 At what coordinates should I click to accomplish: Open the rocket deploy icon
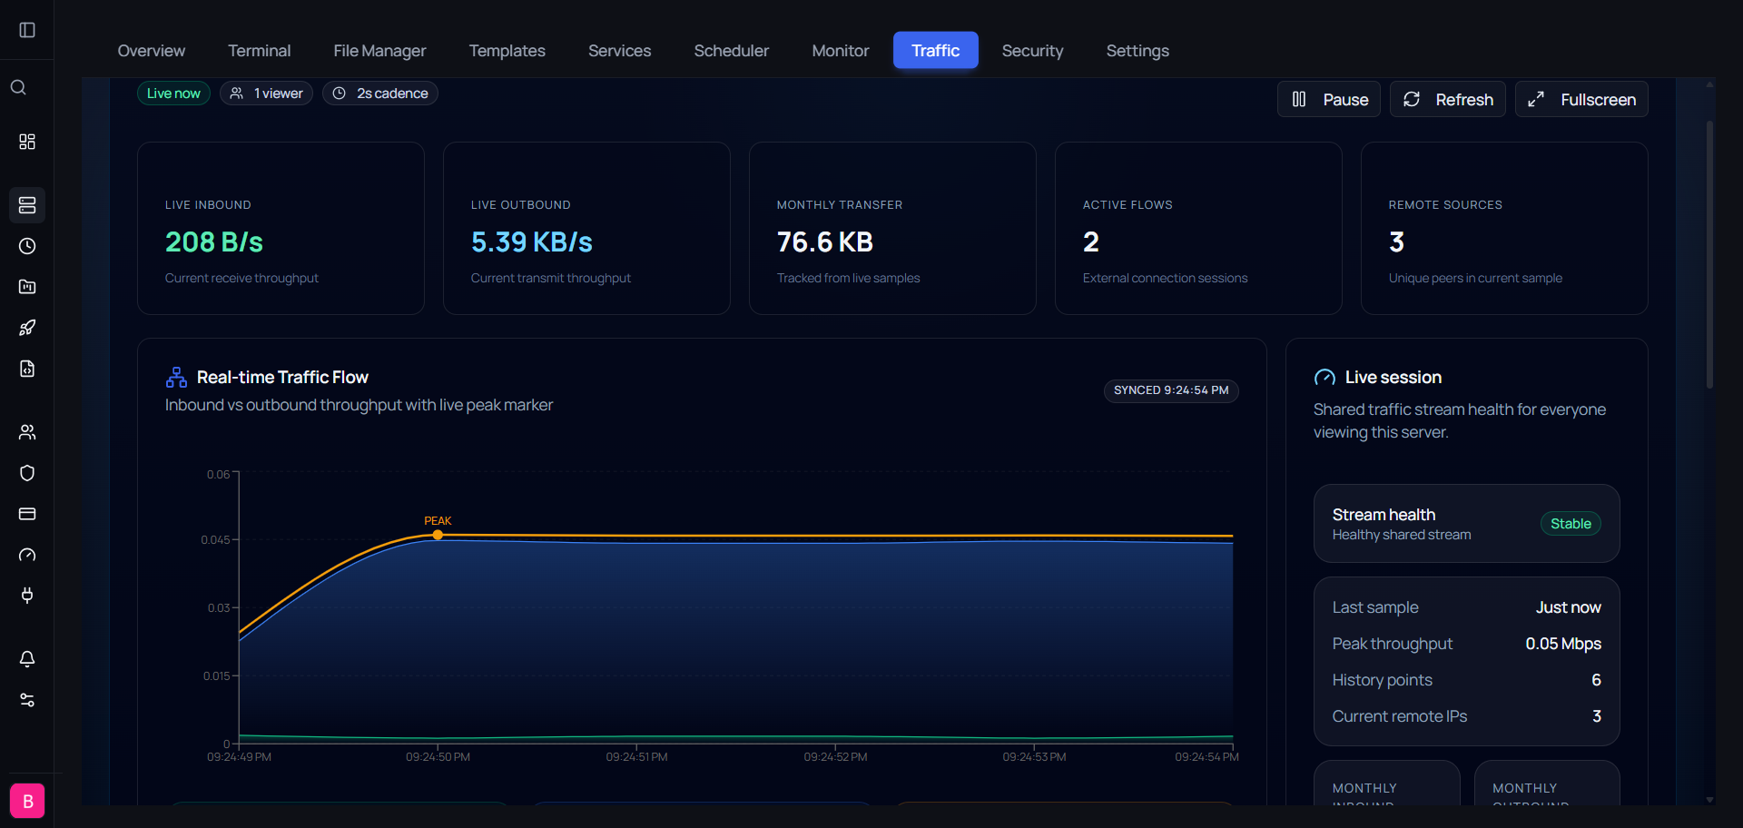point(27,328)
